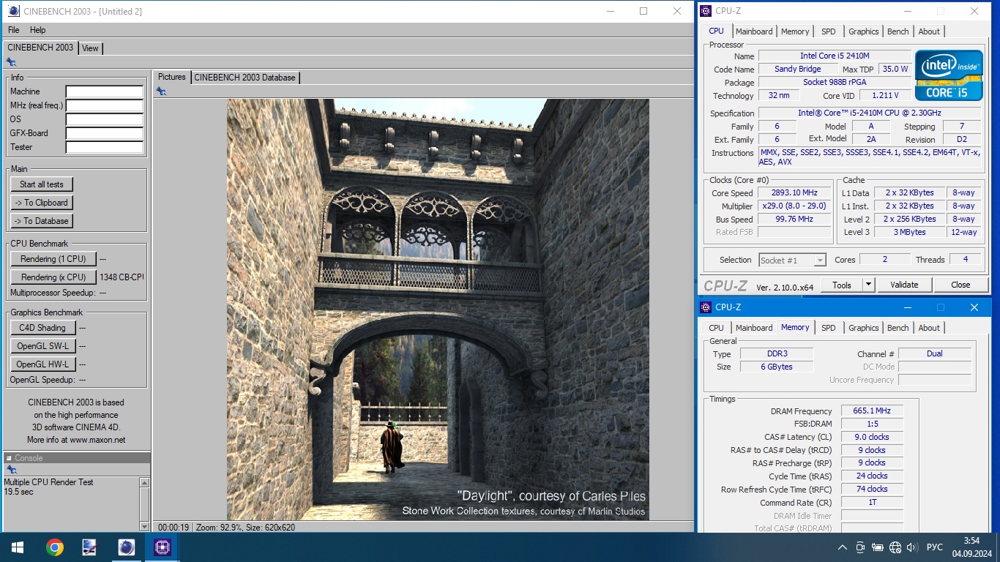This screenshot has height=562, width=1000.
Task: Click the Intel Core i5 logo
Action: 949,75
